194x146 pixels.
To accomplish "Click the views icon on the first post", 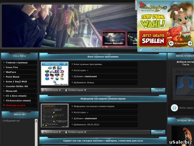I will tap(43, 90).
